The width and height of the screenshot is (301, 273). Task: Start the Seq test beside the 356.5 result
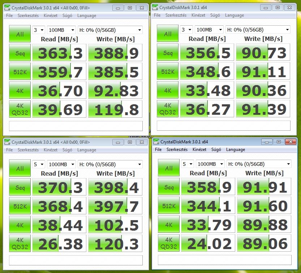pyautogui.click(x=168, y=52)
